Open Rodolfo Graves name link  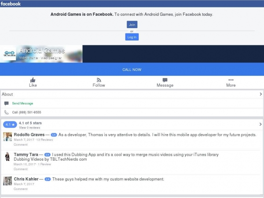tap(29, 135)
